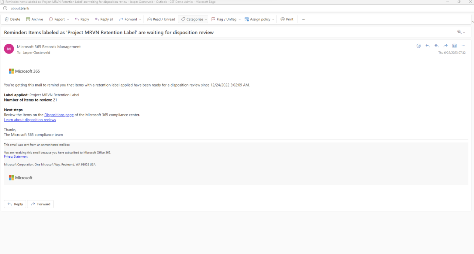Delete this email from the toolbar

pos(12,19)
